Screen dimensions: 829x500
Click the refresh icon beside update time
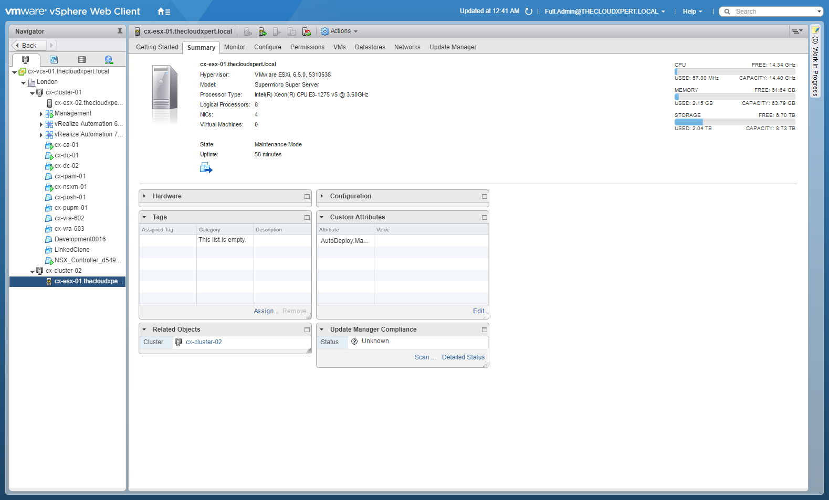[x=529, y=12]
